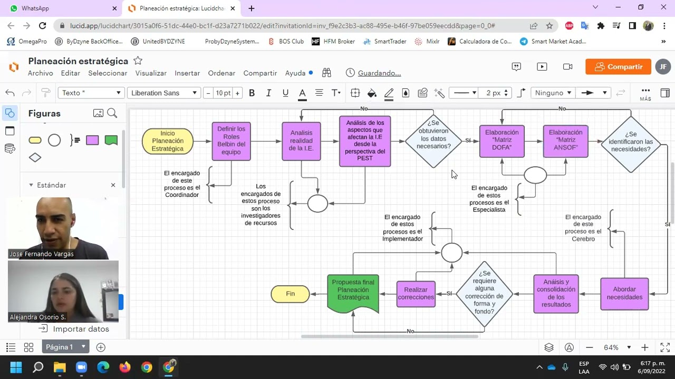Viewport: 675px width, 379px height.
Task: Open the Visualizar menu
Action: [151, 73]
